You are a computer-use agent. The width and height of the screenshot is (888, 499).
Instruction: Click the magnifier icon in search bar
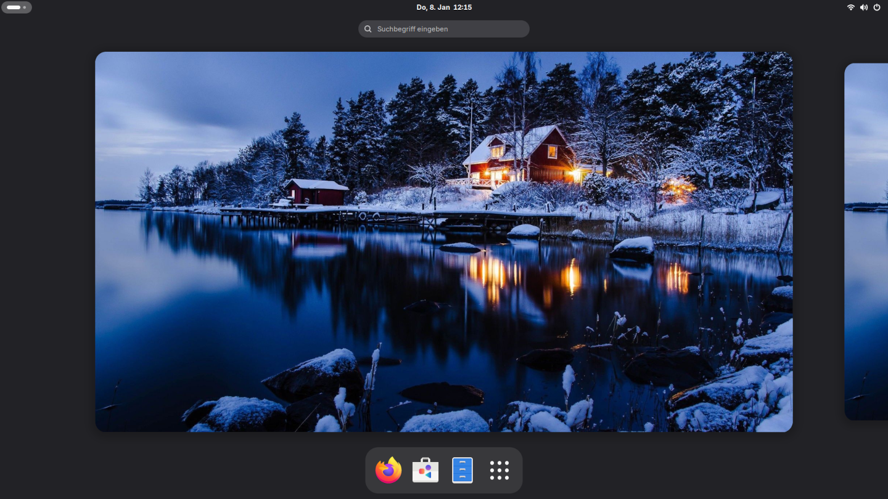(x=368, y=29)
